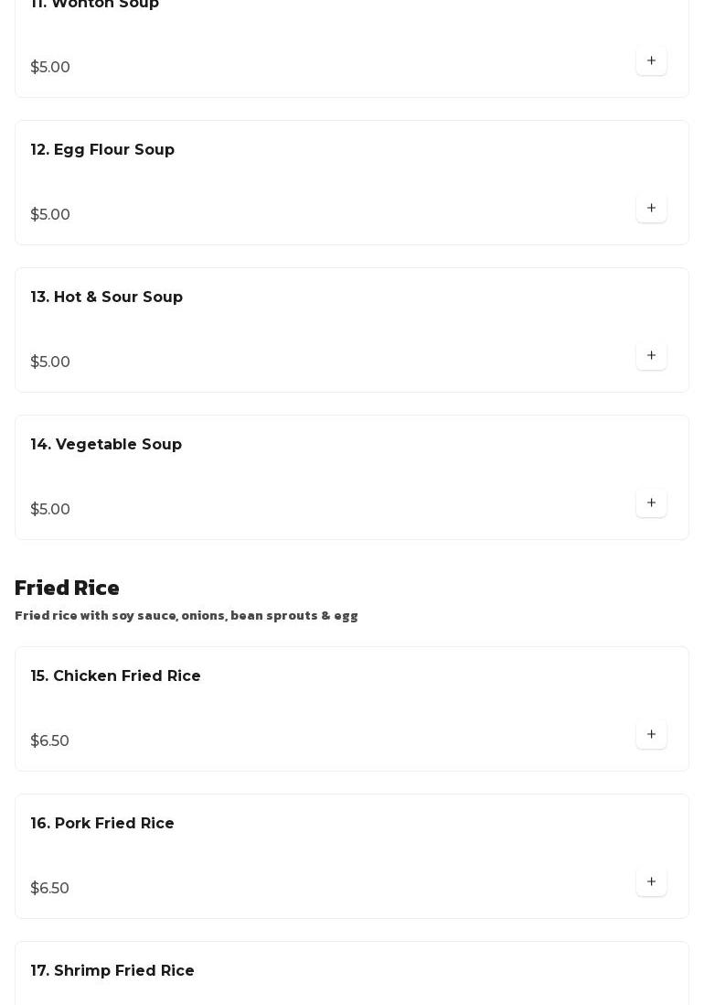The height and width of the screenshot is (1005, 704).
Task: Open the Chicken Fried Rice item title
Action: [x=116, y=676]
